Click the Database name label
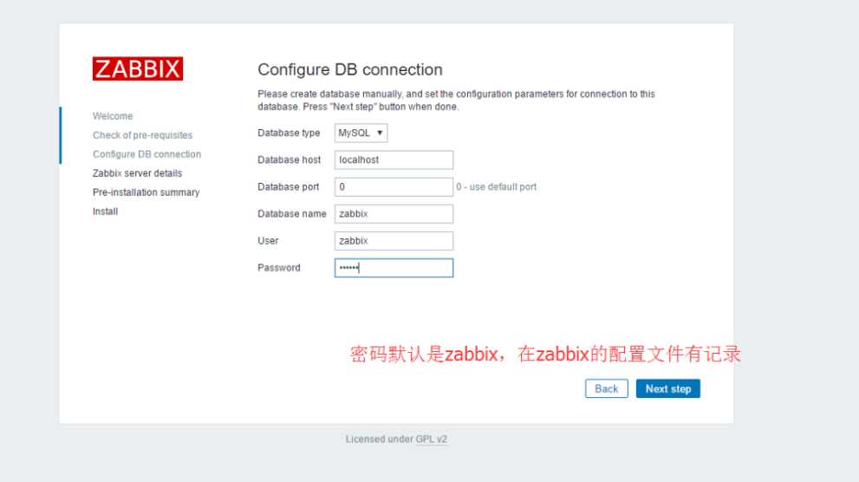Viewport: 859px width, 482px height. (292, 213)
